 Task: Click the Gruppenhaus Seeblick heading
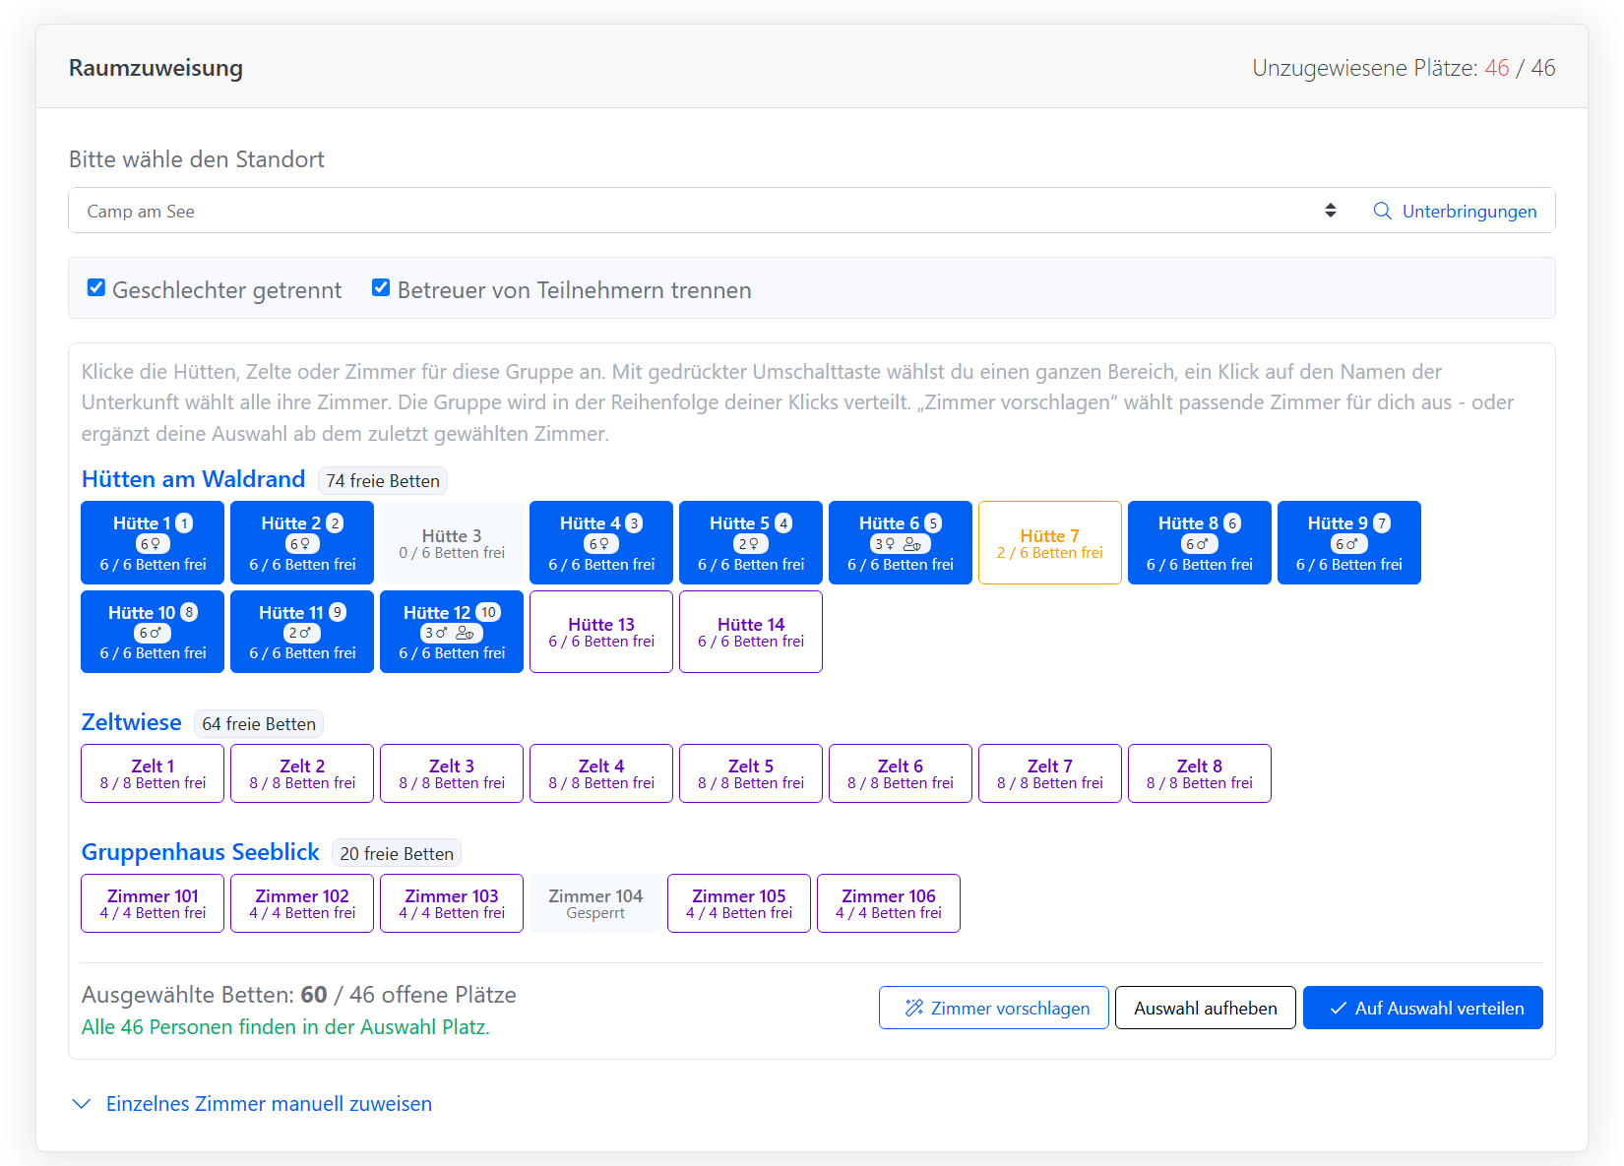point(201,852)
